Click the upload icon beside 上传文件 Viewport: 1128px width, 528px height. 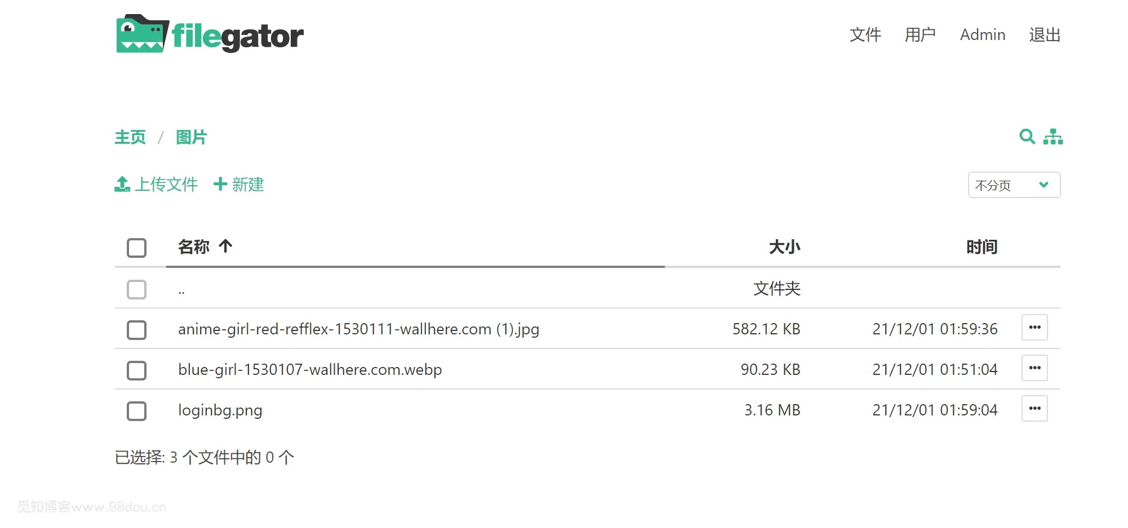click(122, 184)
